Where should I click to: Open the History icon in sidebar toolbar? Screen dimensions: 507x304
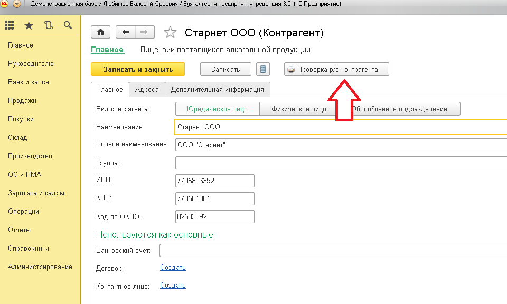pyautogui.click(x=49, y=25)
